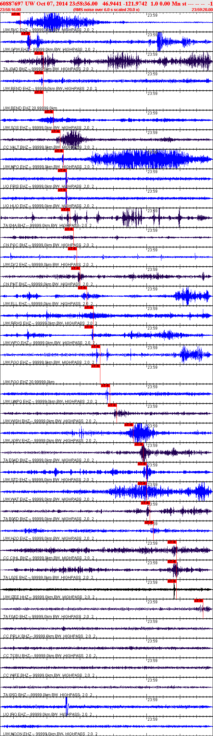Select the CC.TCBU BHZ station label
Screen dimensions: 213x736
49,655
